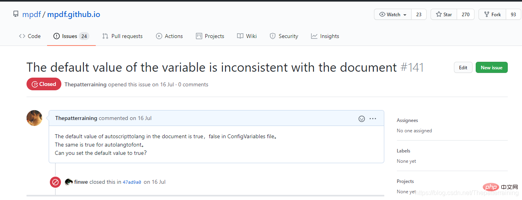Click 'None yet' under Labels
Viewport: 522px width, 200px height.
pyautogui.click(x=406, y=161)
